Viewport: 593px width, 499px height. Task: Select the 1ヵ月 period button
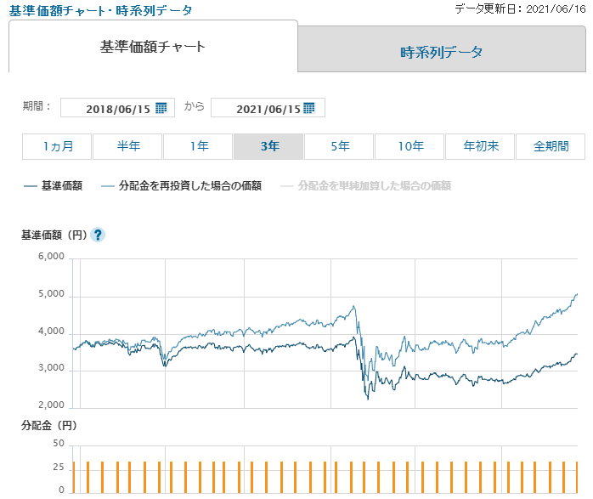(x=57, y=146)
